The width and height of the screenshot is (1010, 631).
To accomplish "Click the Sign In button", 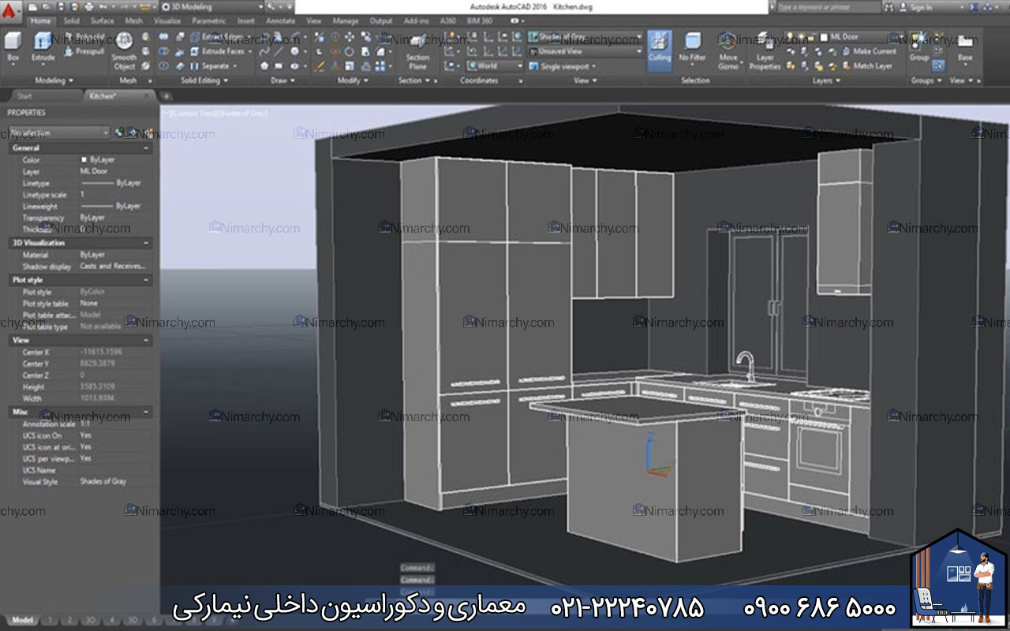I will (921, 7).
